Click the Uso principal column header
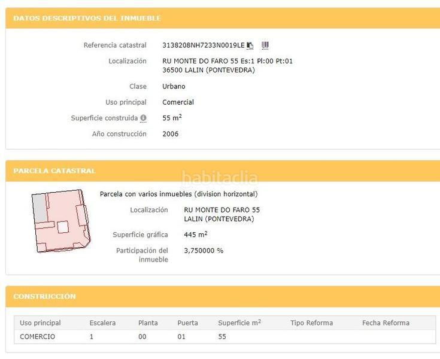 click(40, 323)
